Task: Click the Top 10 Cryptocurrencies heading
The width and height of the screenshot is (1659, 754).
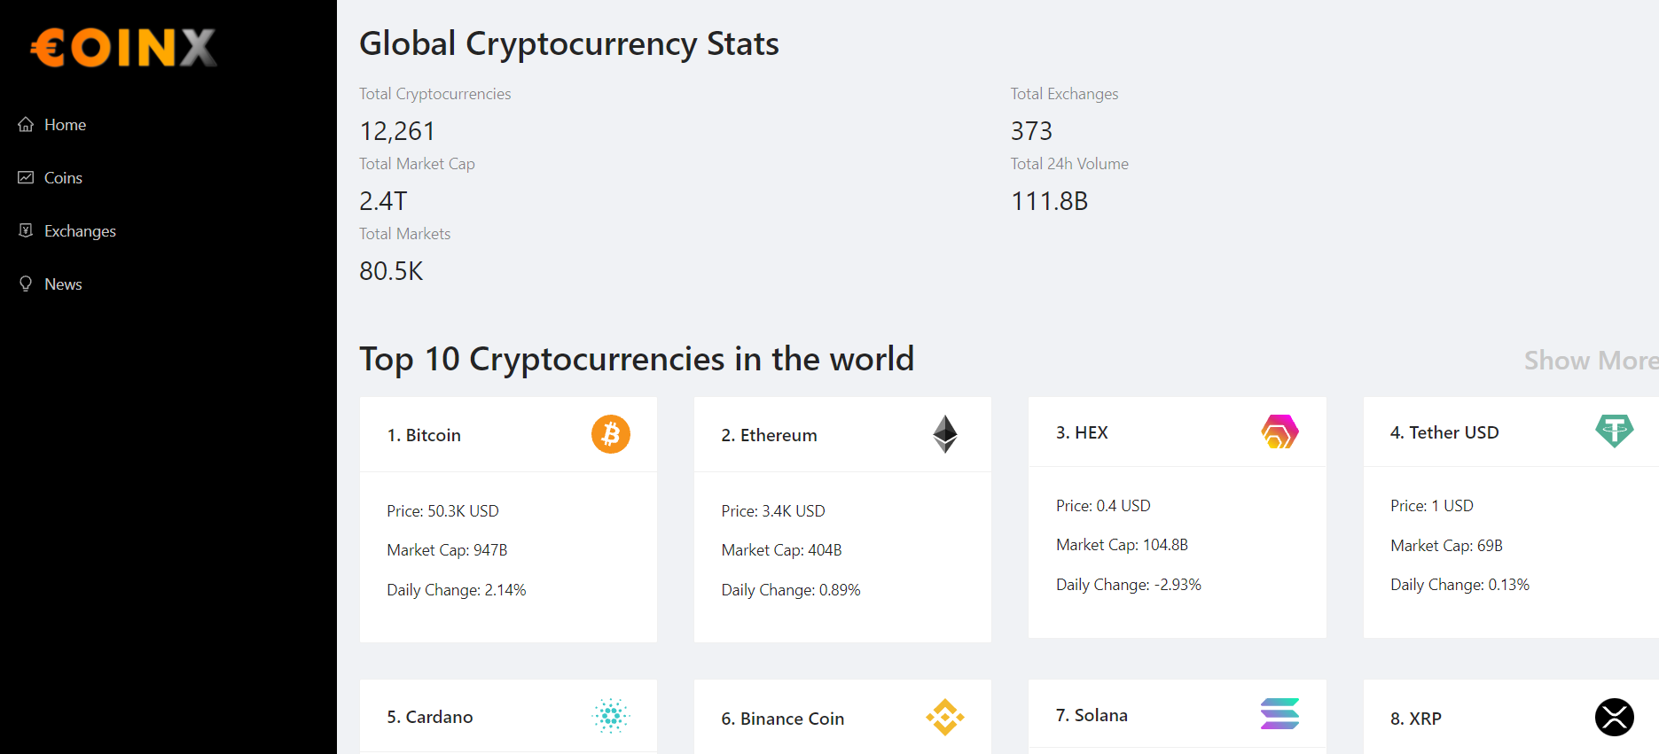Action: pyautogui.click(x=637, y=359)
